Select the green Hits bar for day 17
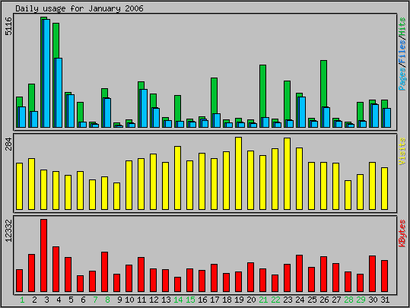Image resolution: width=410 pixels, height=308 pixels. (215, 96)
